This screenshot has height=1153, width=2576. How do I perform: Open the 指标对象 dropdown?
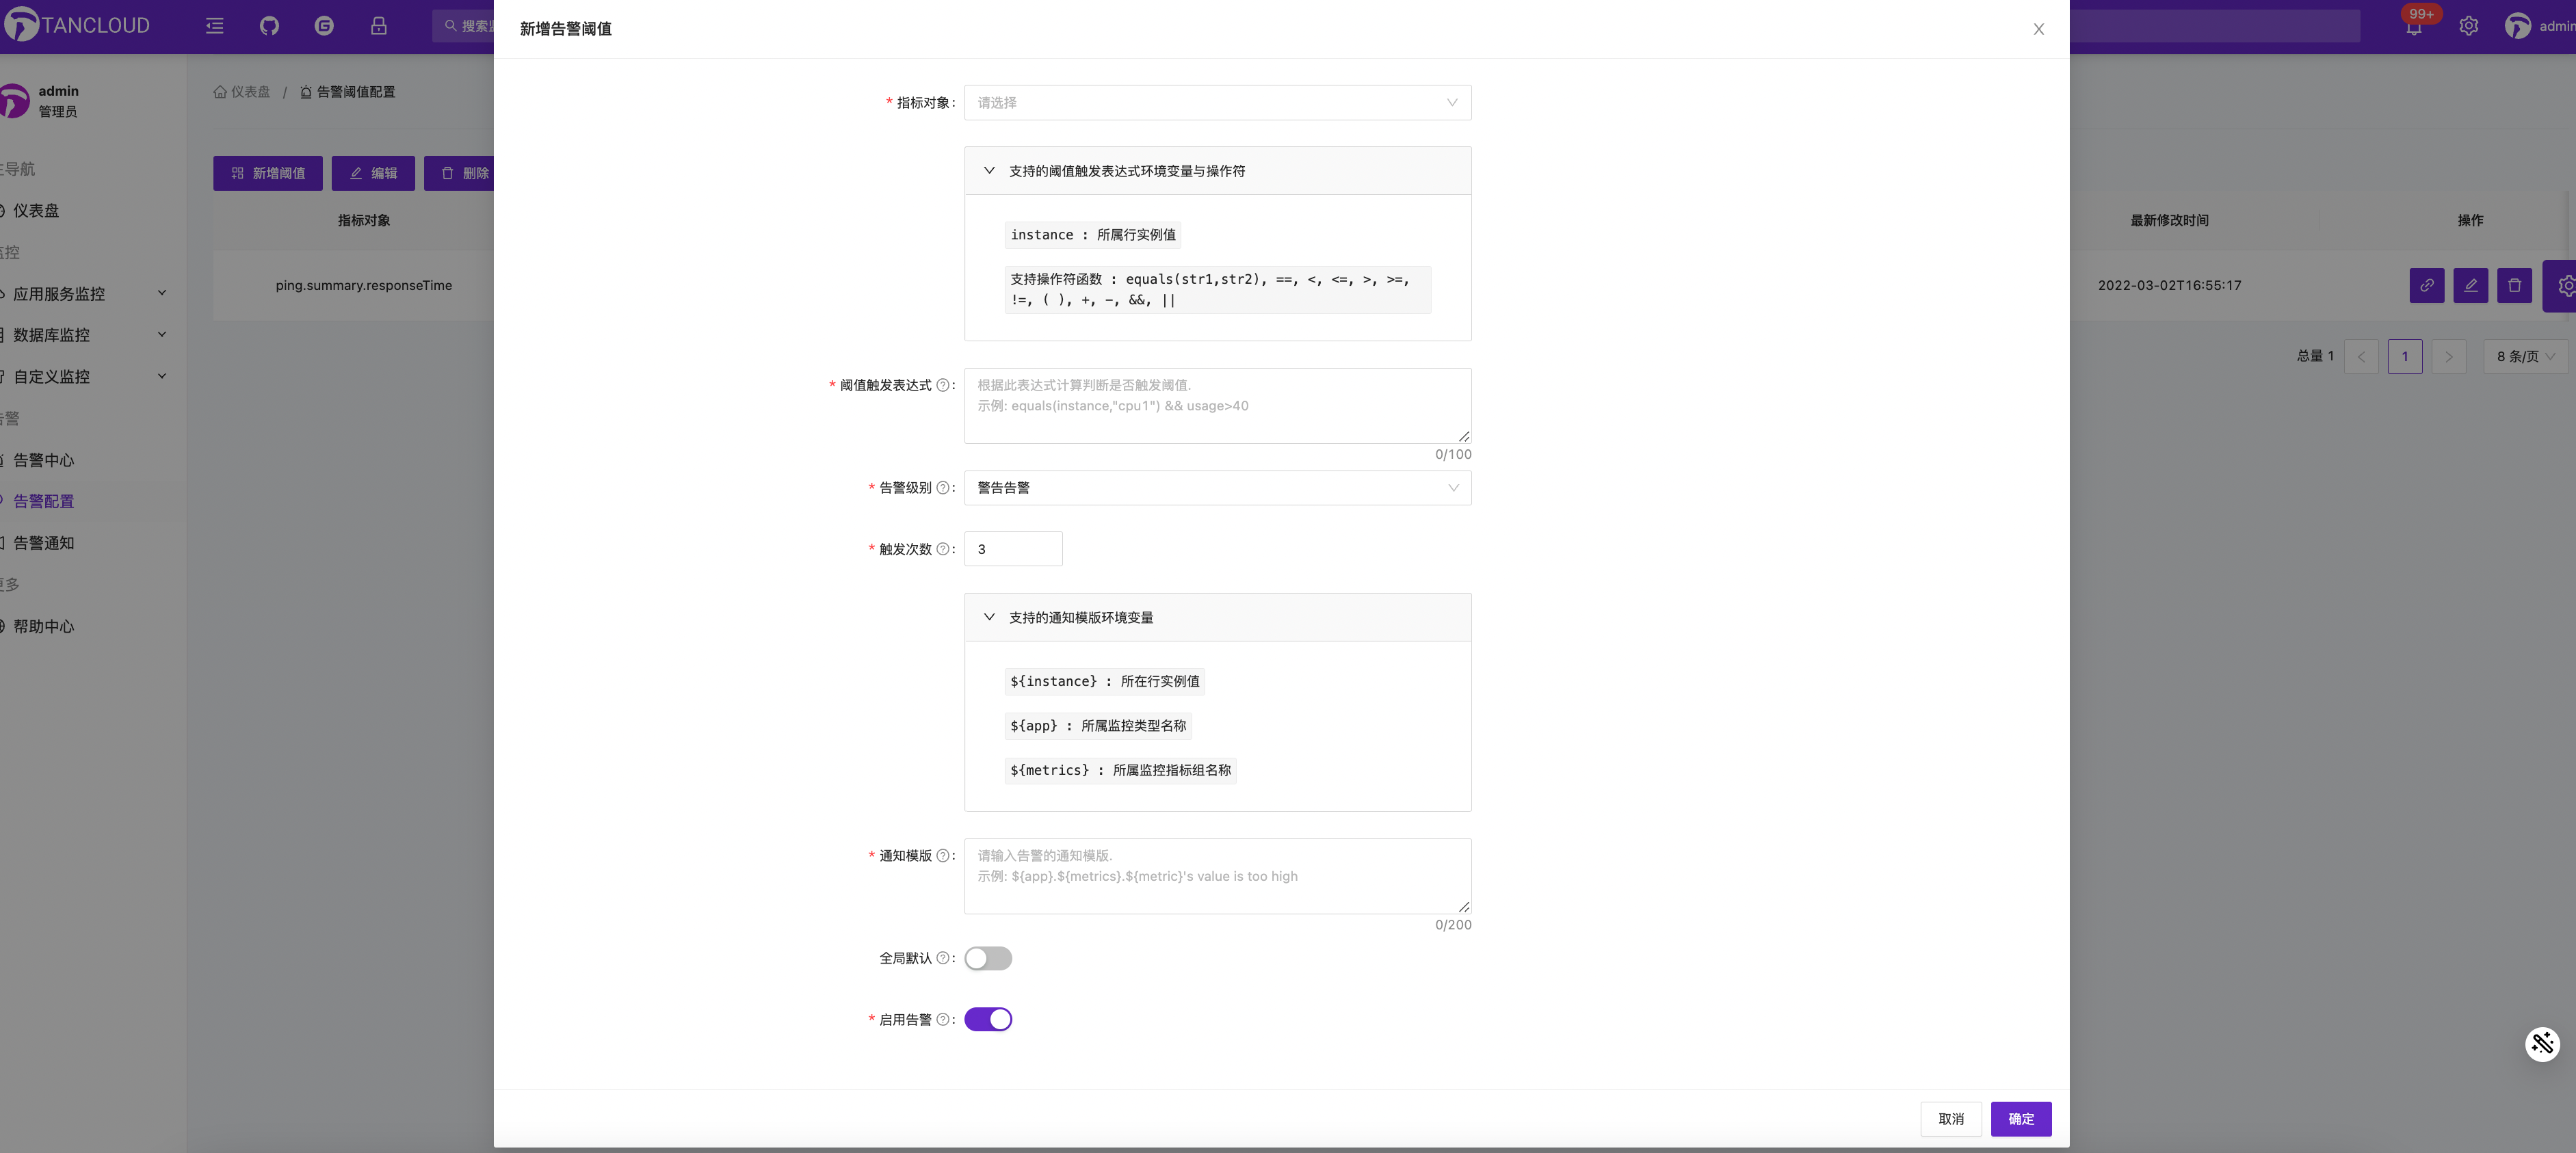(x=1216, y=102)
